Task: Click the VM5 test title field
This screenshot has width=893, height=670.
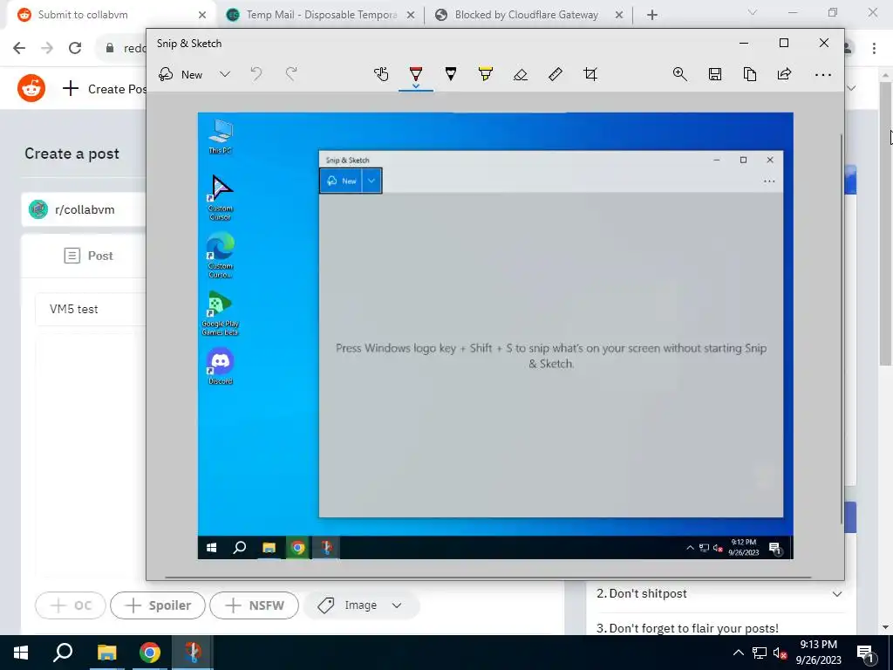Action: 91,309
